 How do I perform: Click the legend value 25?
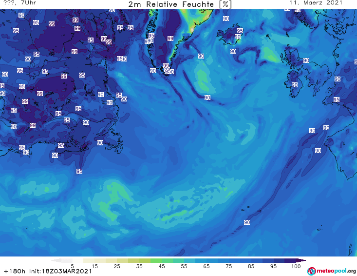coord(117,266)
